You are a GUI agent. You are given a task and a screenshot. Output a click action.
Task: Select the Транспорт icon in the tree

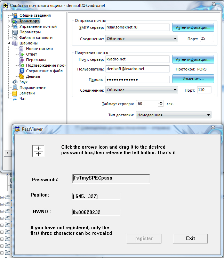15,21
